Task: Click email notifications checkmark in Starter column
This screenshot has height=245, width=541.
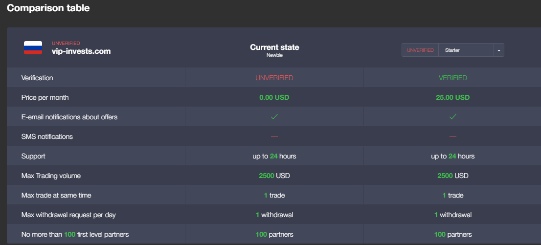Action: [x=453, y=117]
